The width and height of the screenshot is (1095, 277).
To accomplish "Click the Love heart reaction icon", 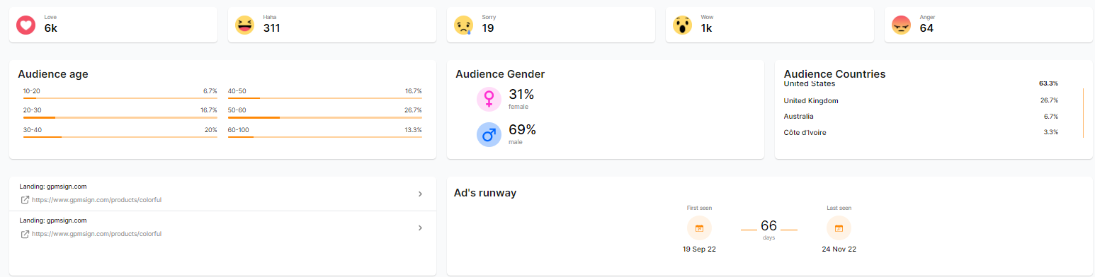I will [x=26, y=25].
